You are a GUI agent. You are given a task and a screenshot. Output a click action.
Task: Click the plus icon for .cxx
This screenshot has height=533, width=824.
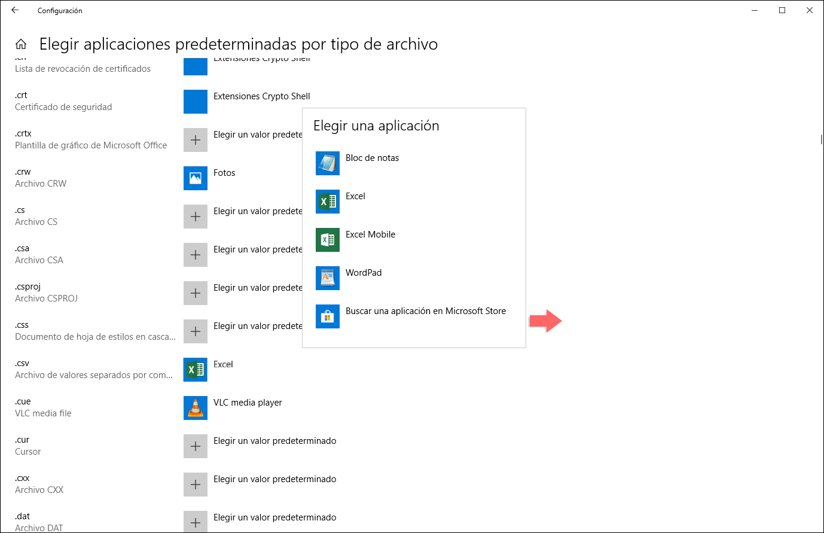tap(196, 485)
